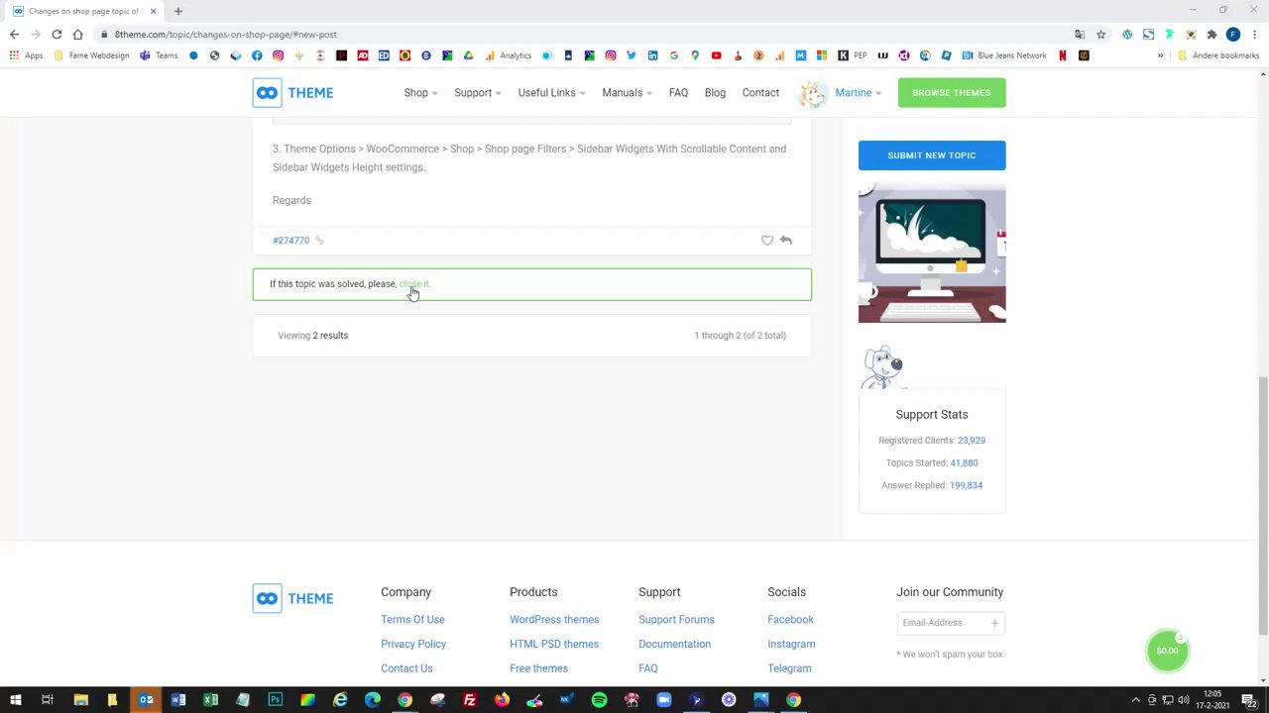Open Windows Start menu
This screenshot has width=1269, height=713.
click(x=15, y=700)
